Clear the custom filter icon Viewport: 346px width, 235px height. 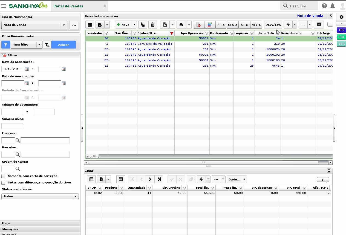[x=47, y=45]
